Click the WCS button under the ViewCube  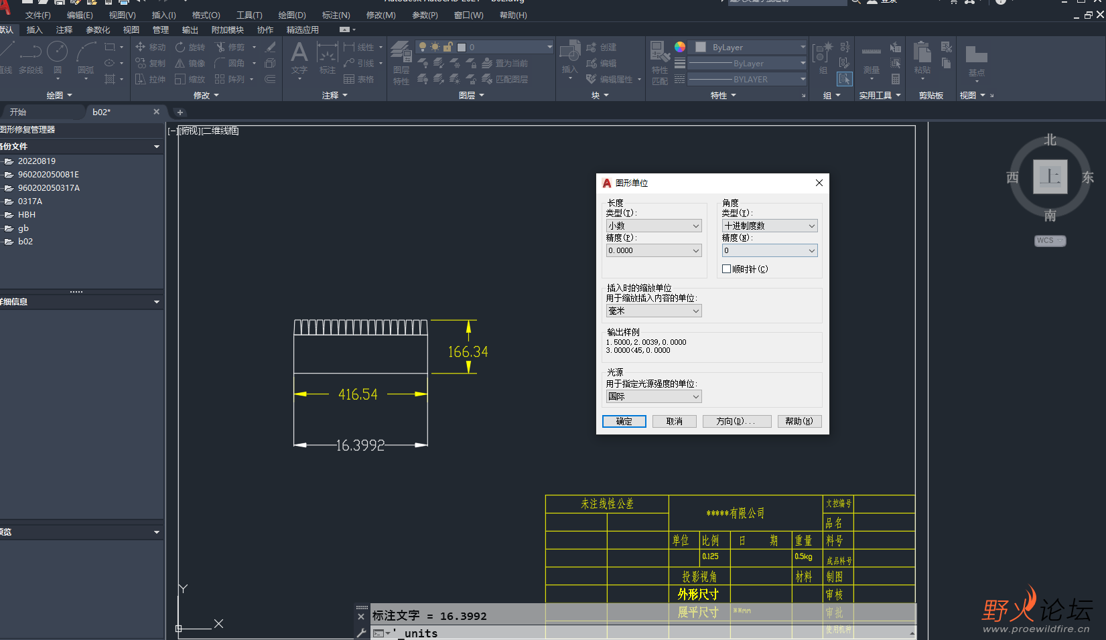(x=1050, y=240)
